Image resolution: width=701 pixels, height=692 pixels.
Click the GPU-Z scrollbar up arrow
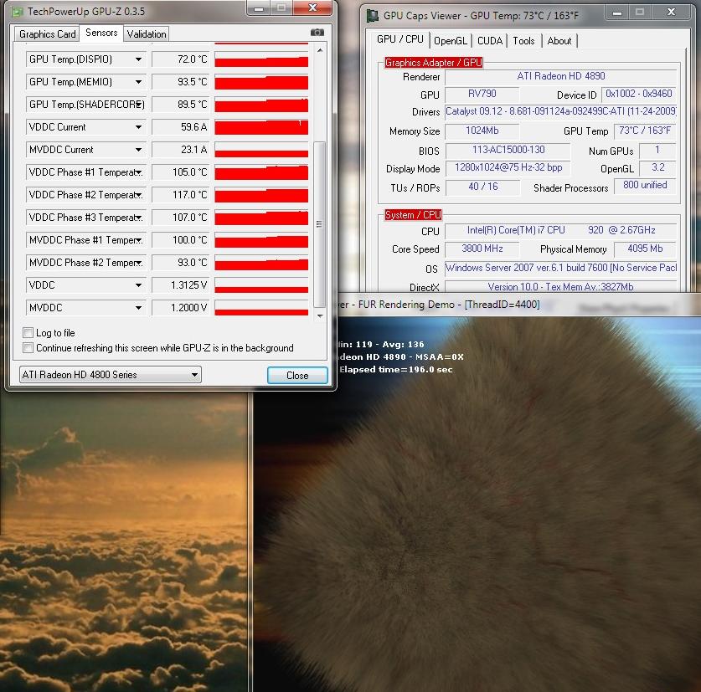coord(320,50)
